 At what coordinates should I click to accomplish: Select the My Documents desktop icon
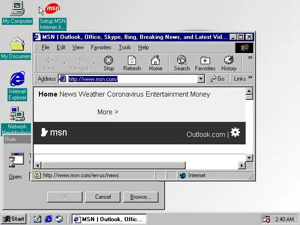[x=16, y=48]
